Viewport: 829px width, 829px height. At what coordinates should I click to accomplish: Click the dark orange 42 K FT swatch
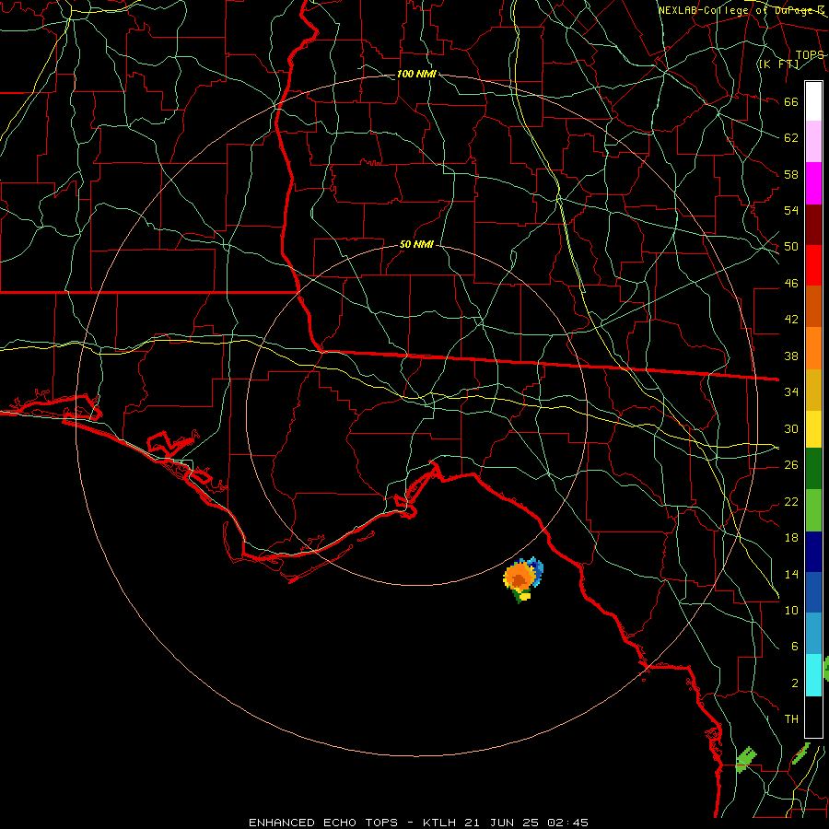[x=813, y=307]
